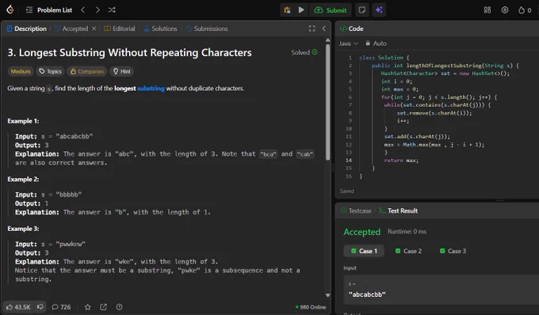Switch to the Accepted tab
The height and width of the screenshot is (315, 539).
tap(71, 28)
